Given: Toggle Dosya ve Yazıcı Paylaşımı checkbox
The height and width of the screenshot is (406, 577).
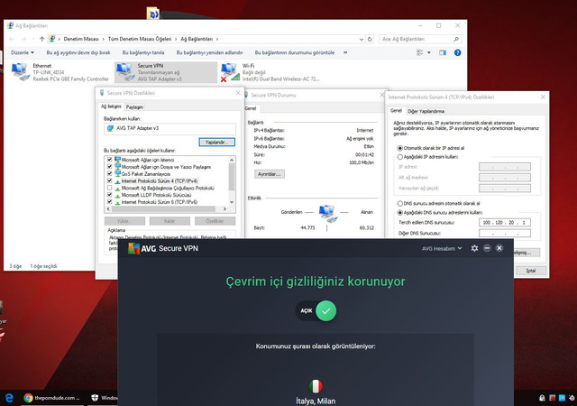Looking at the screenshot, I should pos(109,167).
